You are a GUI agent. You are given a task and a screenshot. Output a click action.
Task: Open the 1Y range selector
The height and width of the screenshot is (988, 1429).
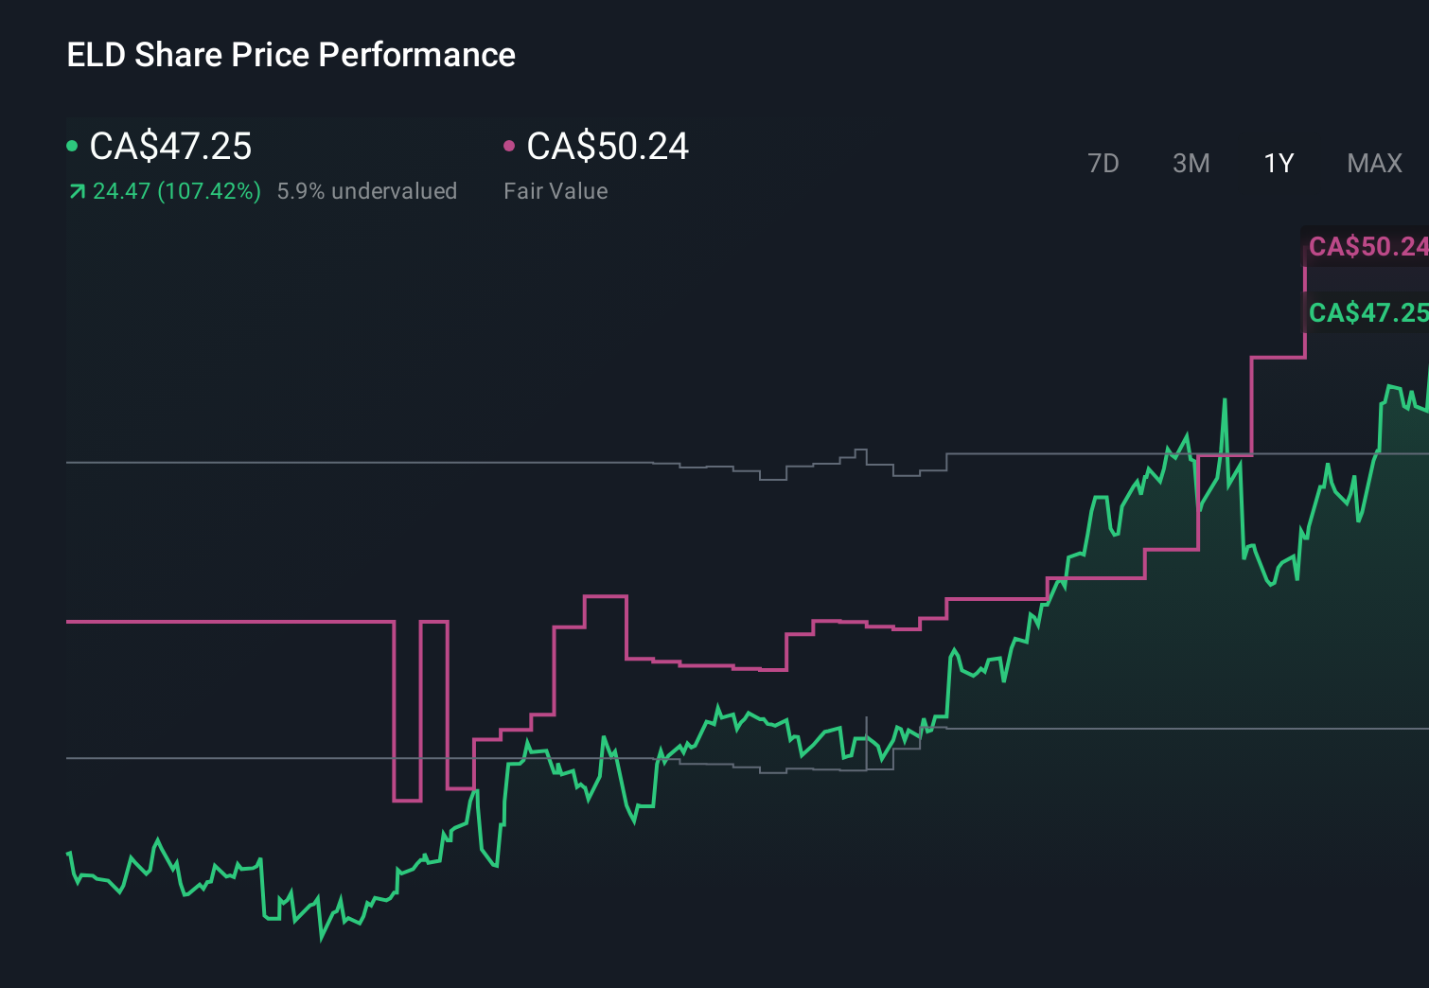[1278, 163]
